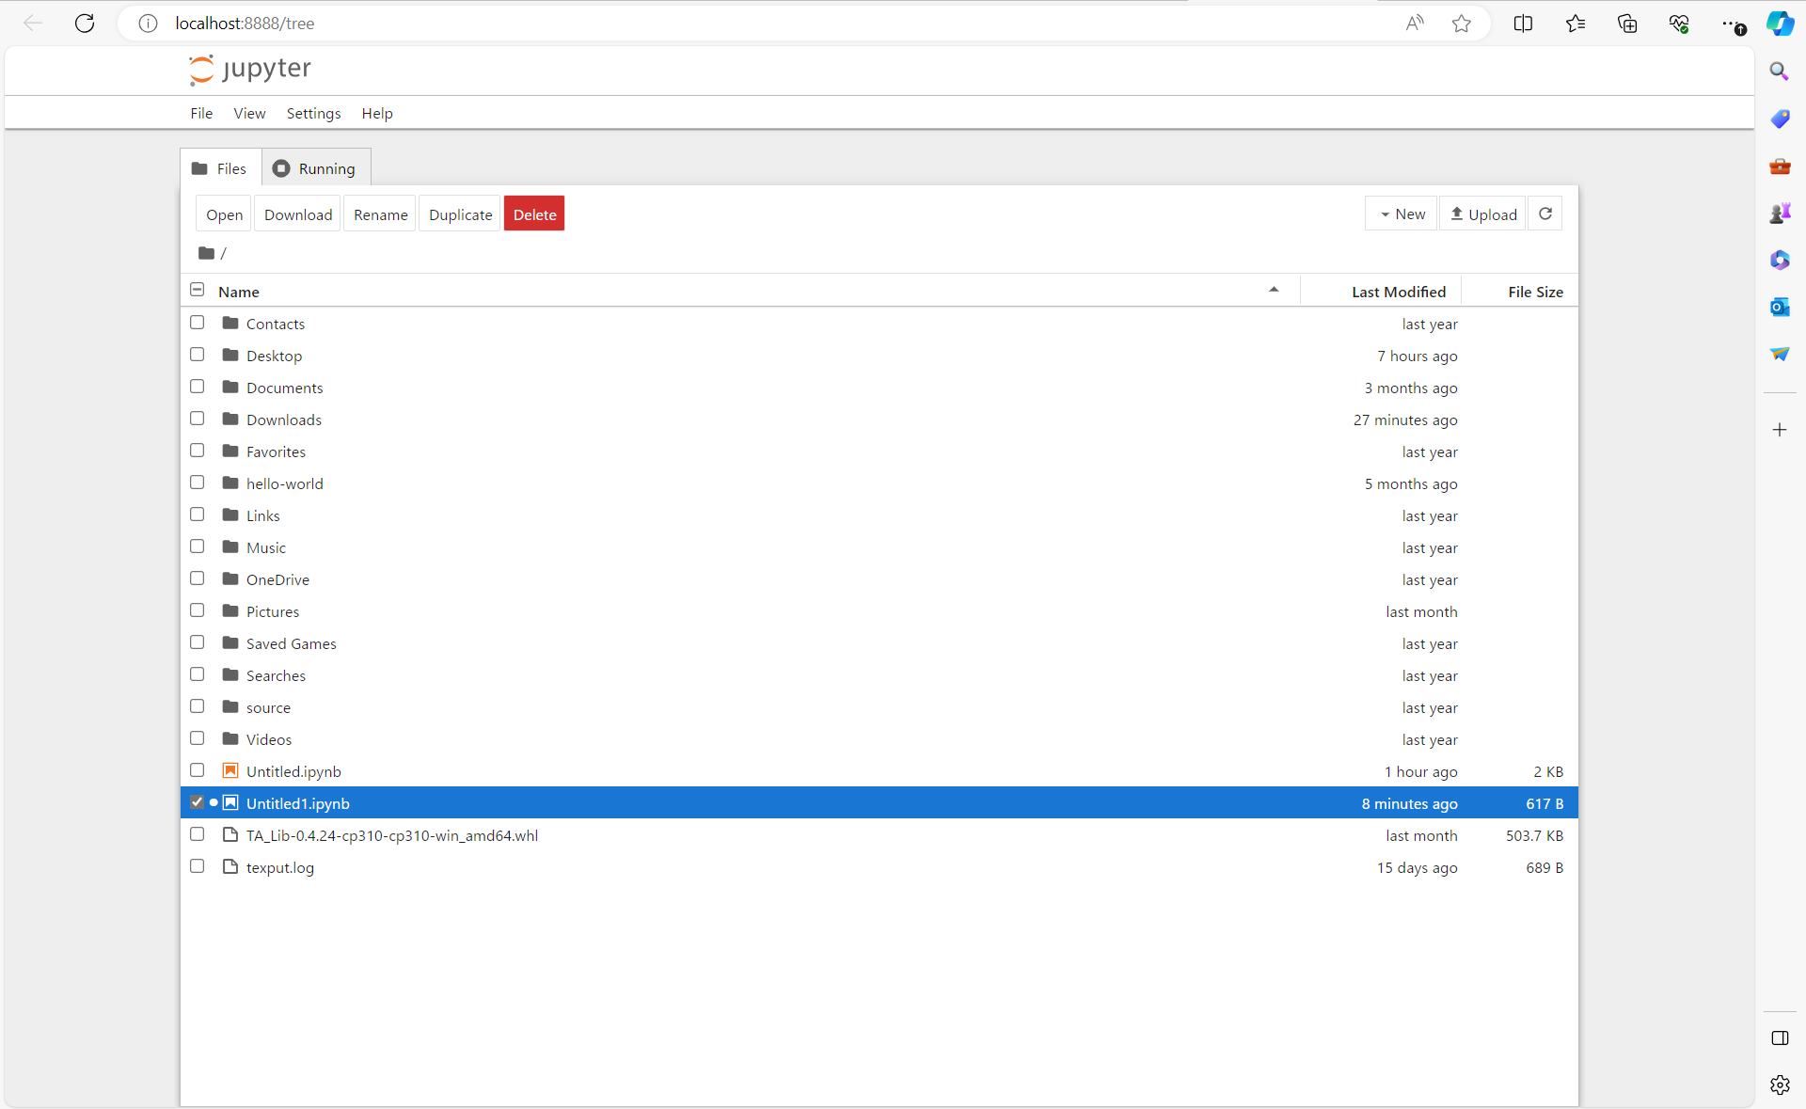
Task: Expand the New dropdown button
Action: tap(1402, 214)
